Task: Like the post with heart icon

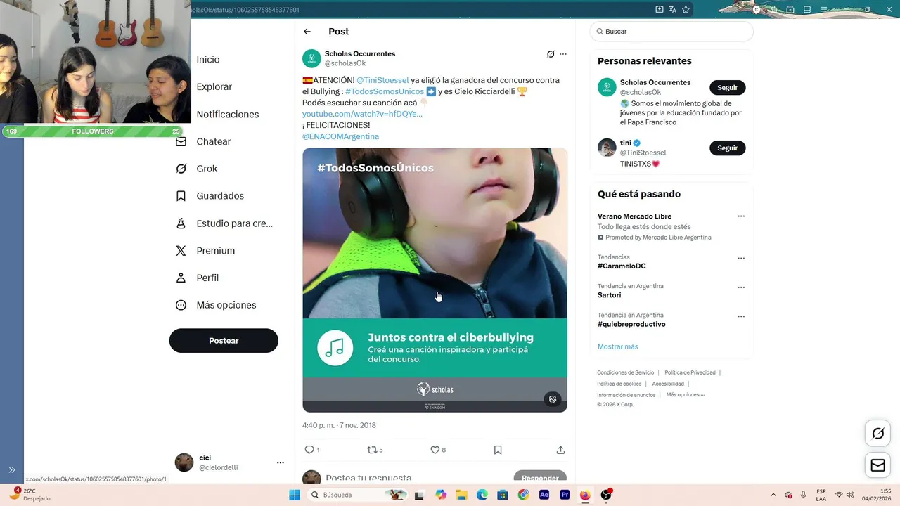Action: (435, 450)
